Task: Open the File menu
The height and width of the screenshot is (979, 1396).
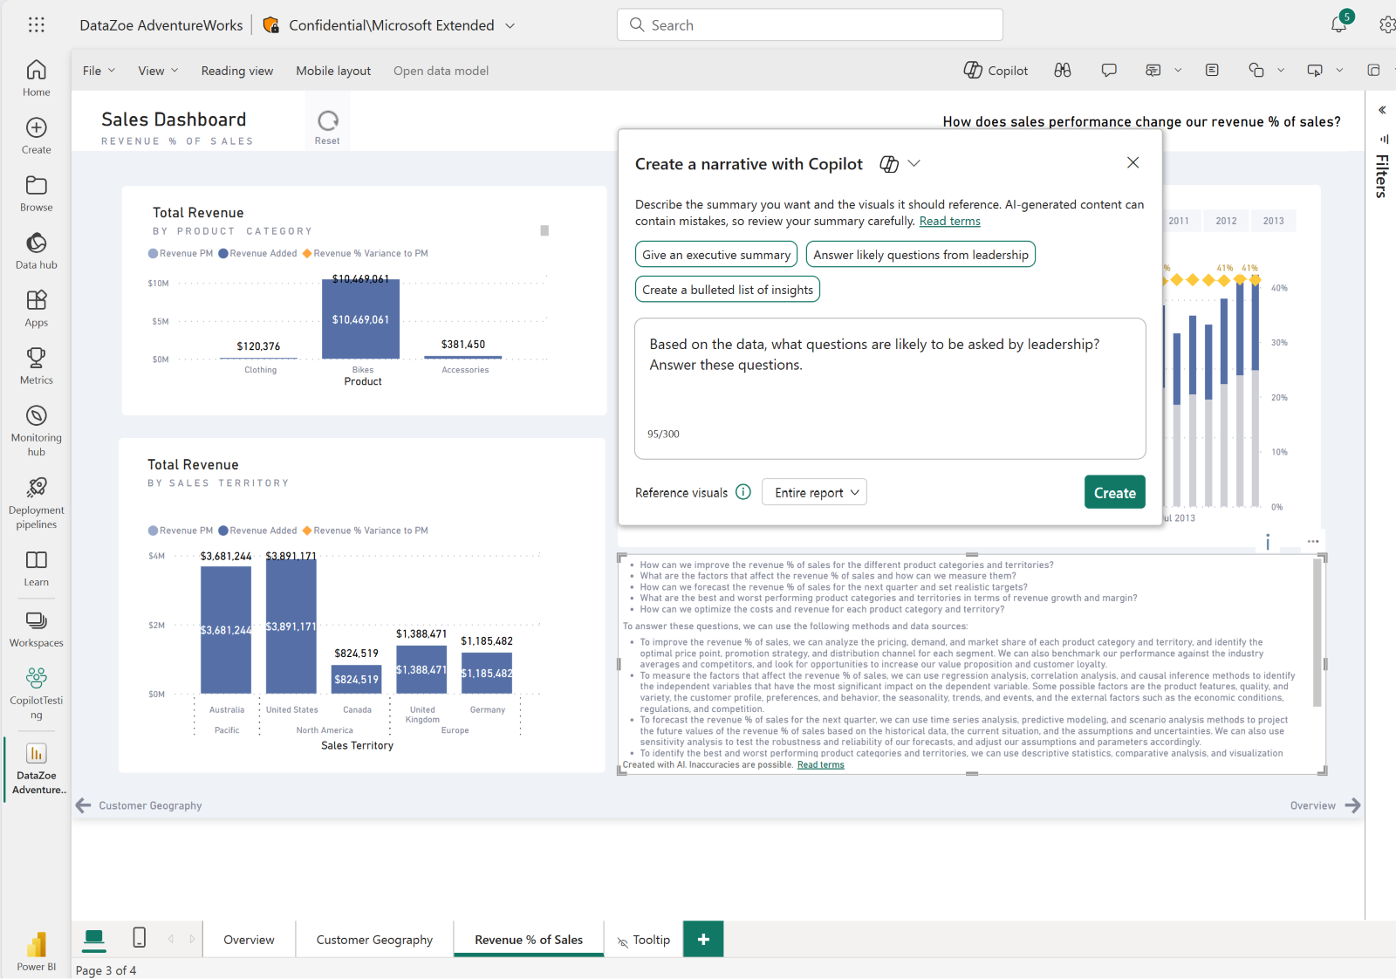Action: pyautogui.click(x=99, y=71)
